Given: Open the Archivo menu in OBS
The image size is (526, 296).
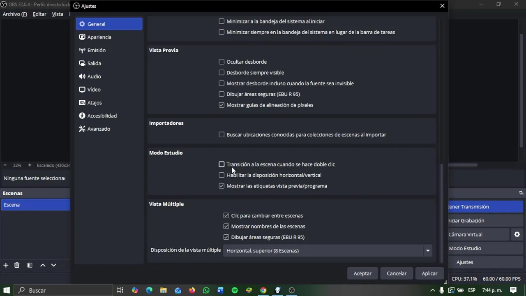Looking at the screenshot, I should [15, 14].
